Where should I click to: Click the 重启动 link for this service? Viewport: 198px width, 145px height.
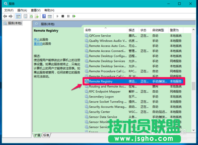coord(38,44)
